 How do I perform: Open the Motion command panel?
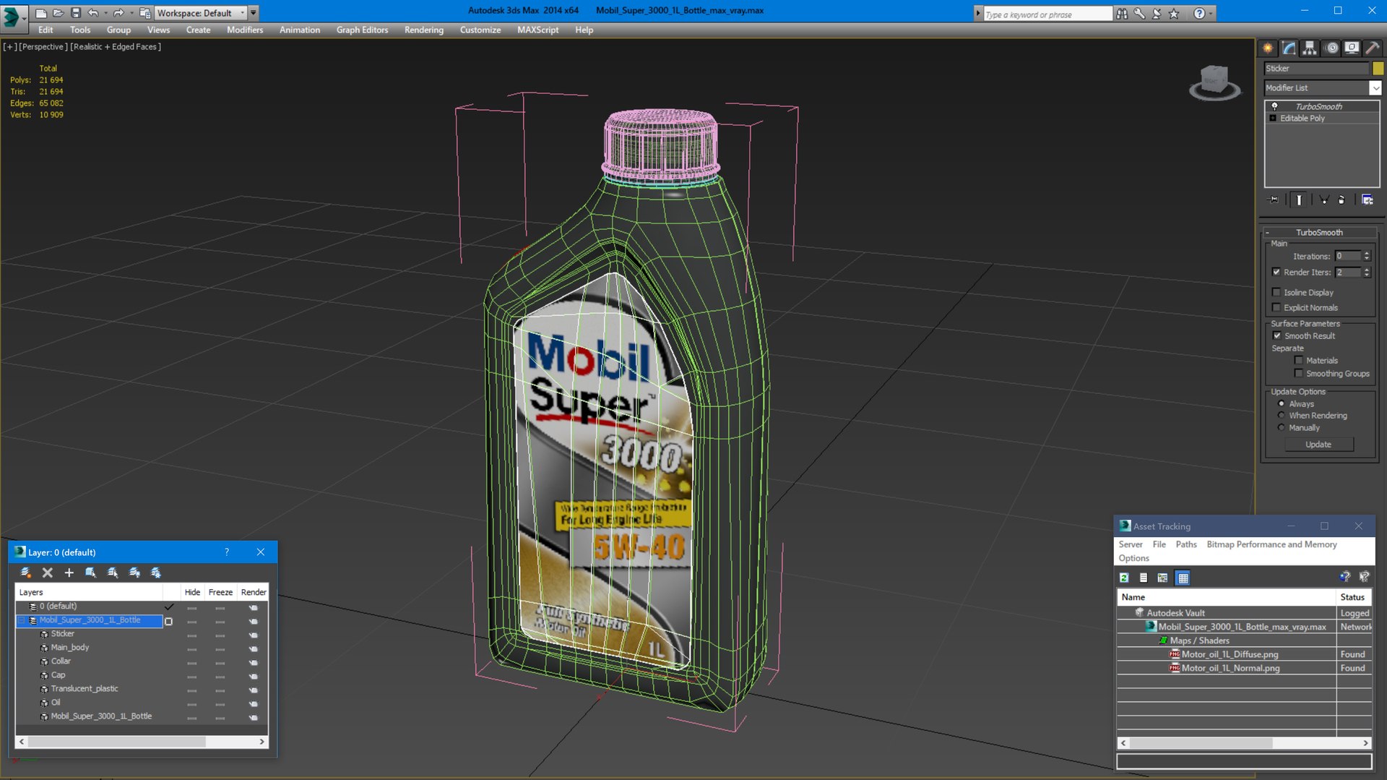(1332, 48)
